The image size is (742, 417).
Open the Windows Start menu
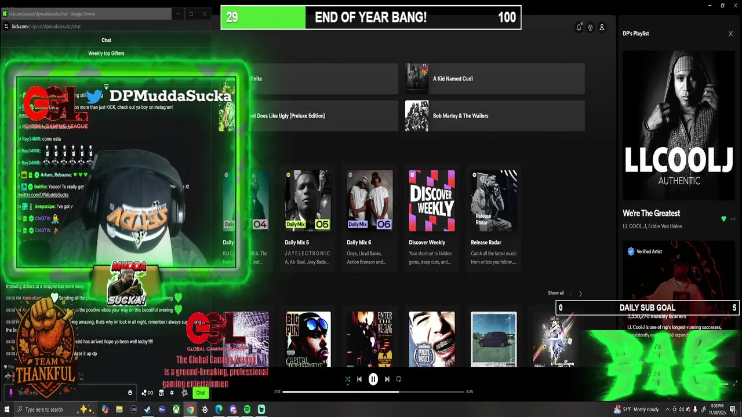[x=7, y=409]
